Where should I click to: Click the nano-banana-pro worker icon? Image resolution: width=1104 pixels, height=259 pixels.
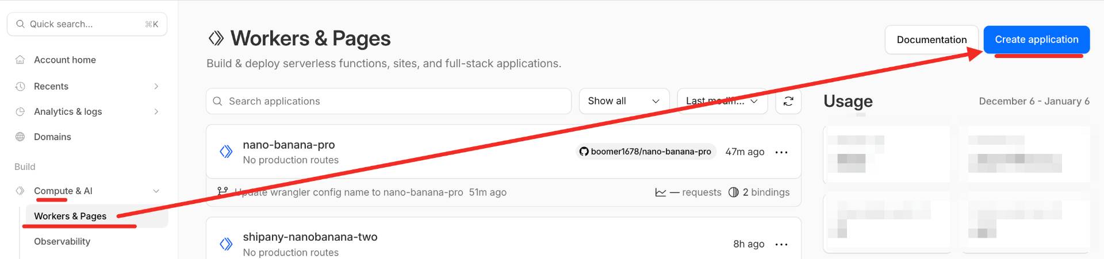coord(226,152)
